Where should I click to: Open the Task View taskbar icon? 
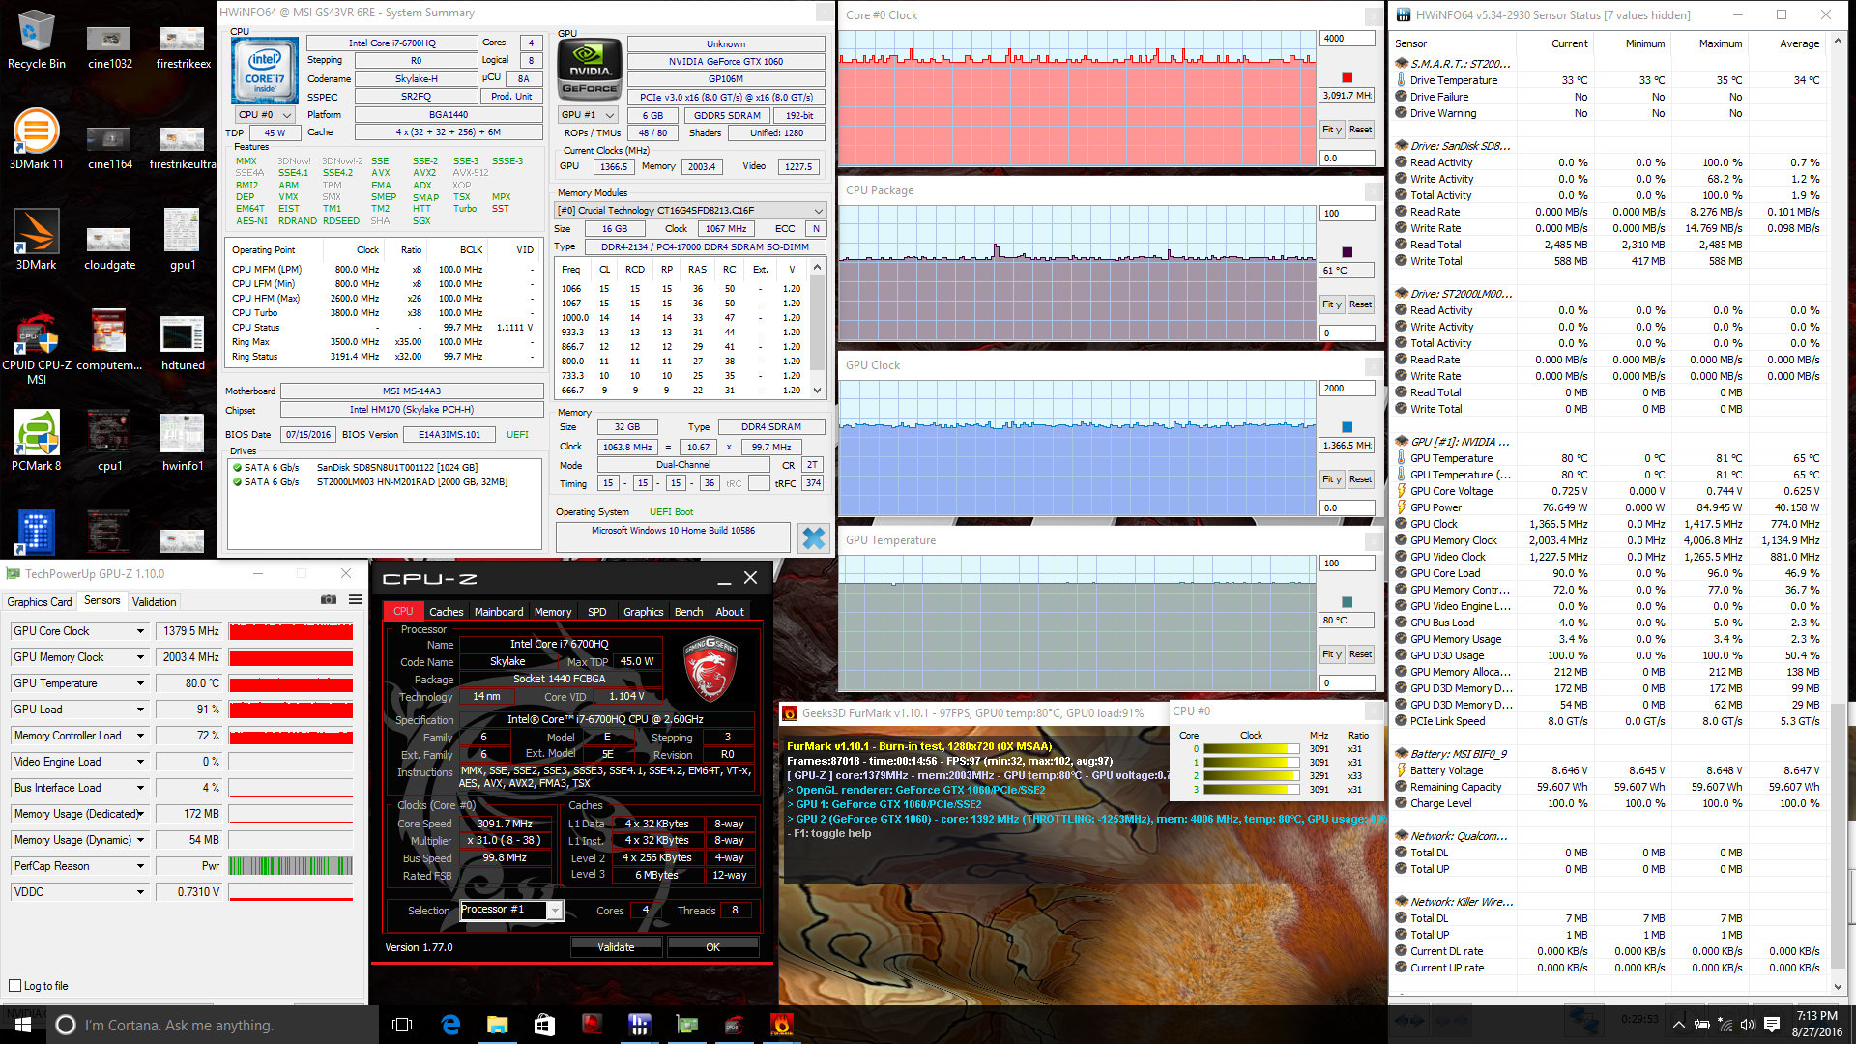click(402, 1025)
